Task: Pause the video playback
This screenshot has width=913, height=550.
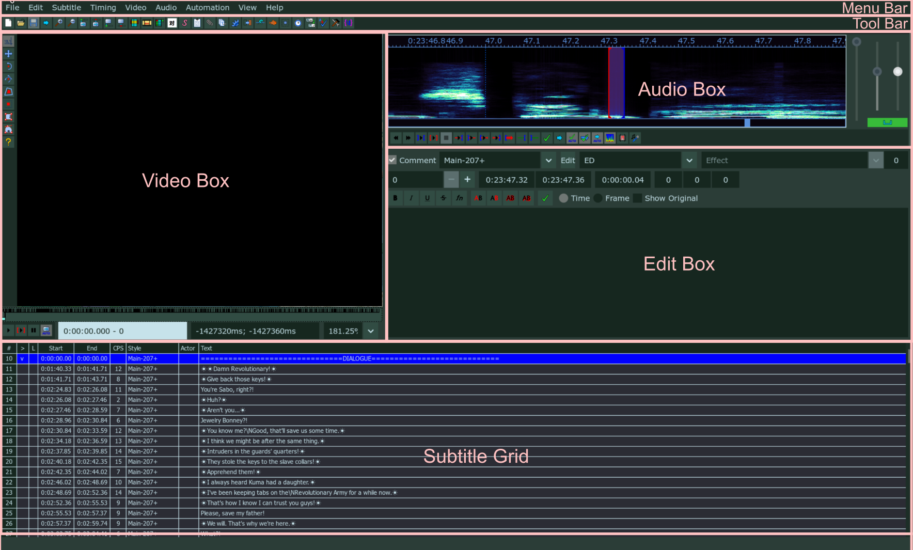Action: coord(34,331)
